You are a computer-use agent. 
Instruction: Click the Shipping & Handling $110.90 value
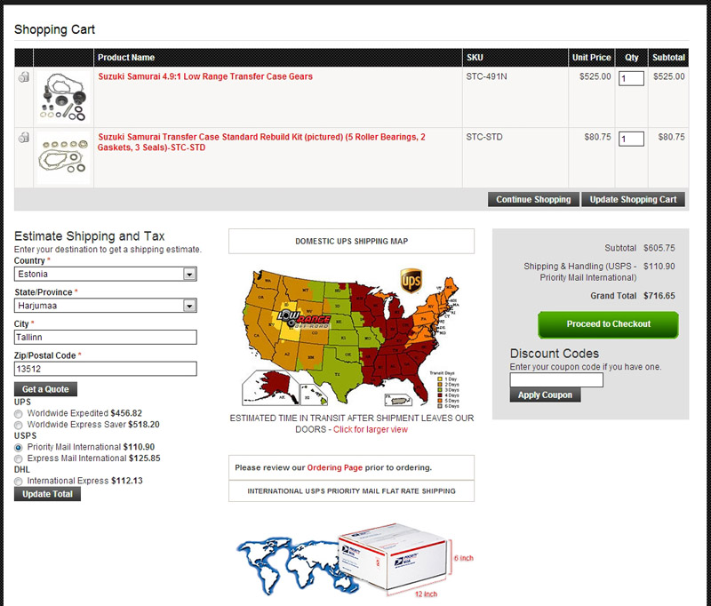coord(659,267)
